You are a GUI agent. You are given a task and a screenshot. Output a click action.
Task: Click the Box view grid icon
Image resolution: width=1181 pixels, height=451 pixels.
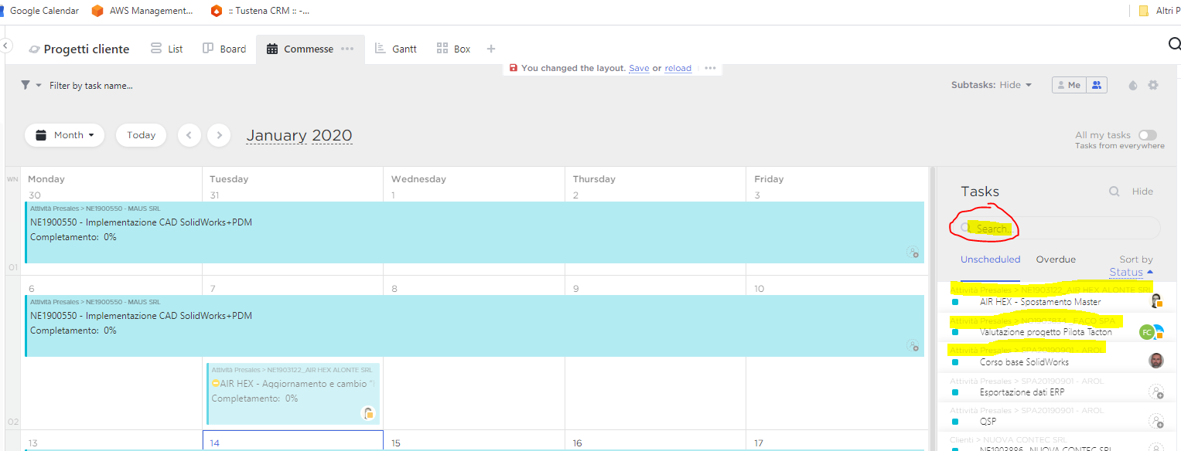coord(442,49)
